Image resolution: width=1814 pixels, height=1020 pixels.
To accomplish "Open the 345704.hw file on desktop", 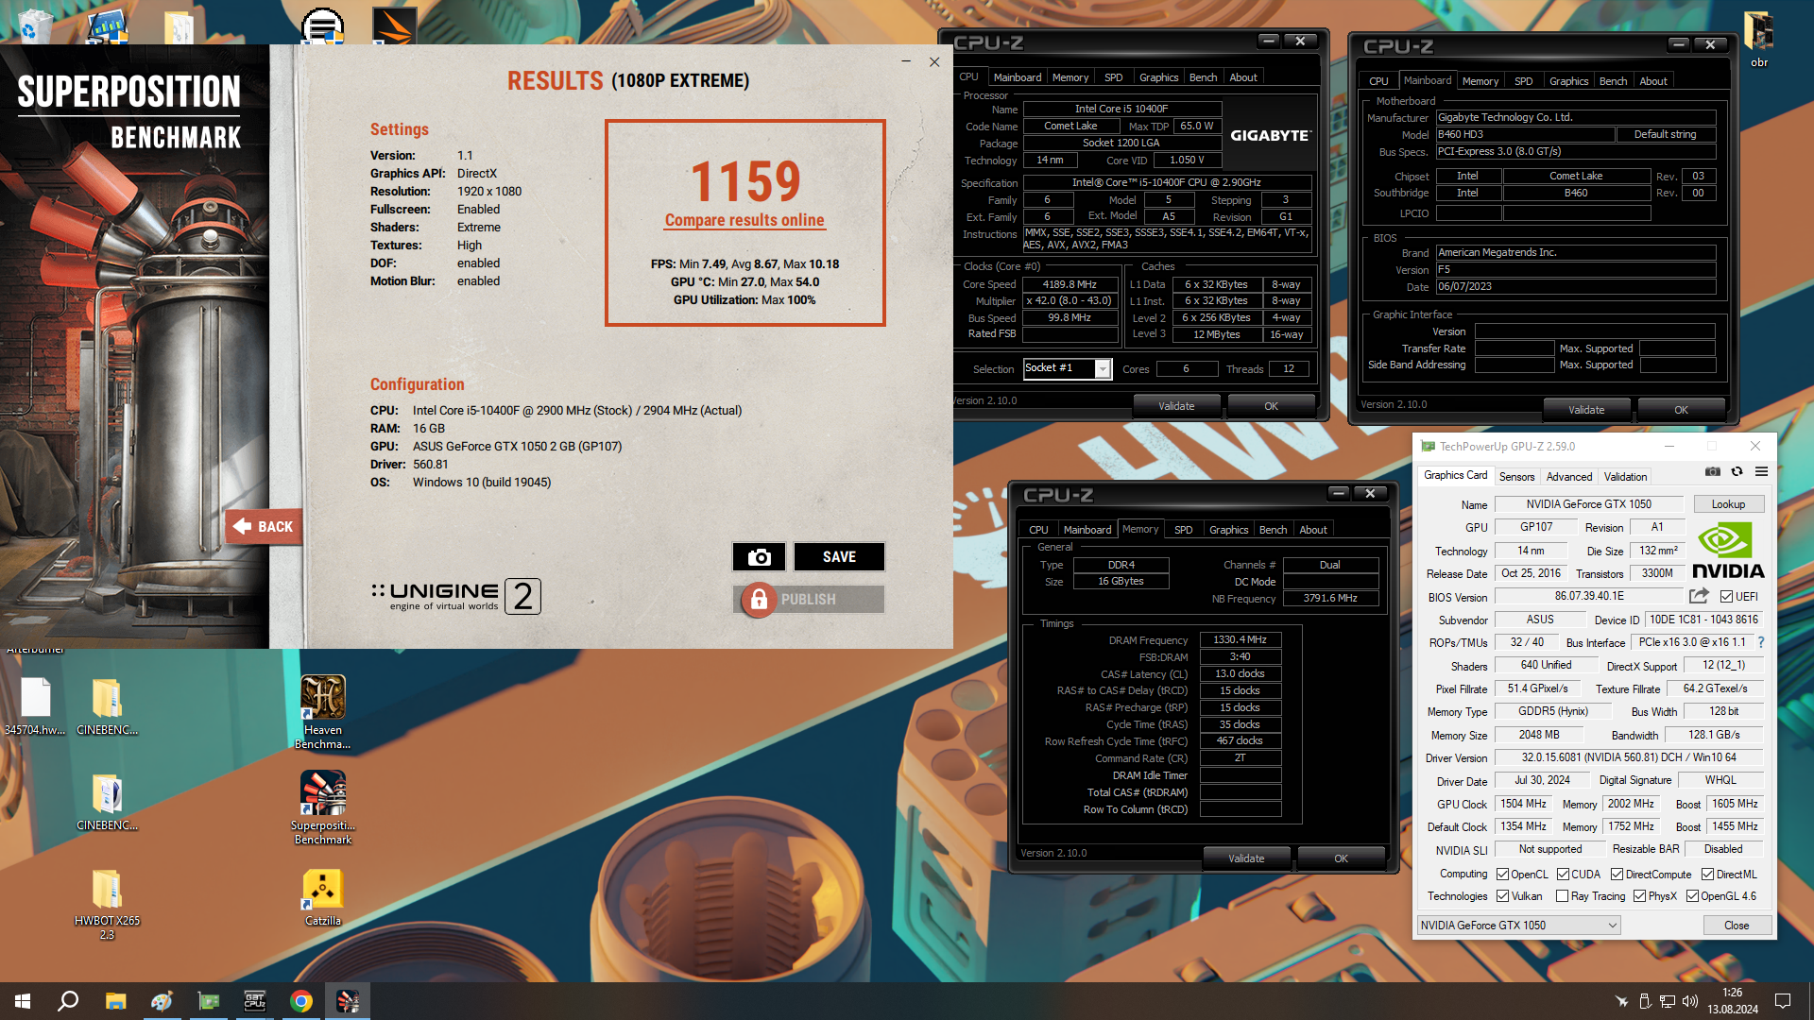I will click(x=35, y=706).
